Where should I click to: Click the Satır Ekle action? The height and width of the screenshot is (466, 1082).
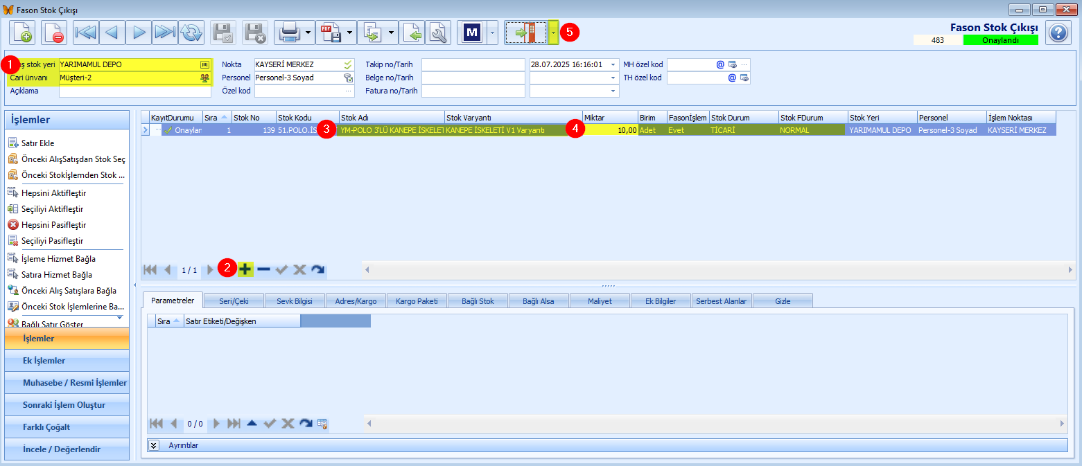(37, 143)
